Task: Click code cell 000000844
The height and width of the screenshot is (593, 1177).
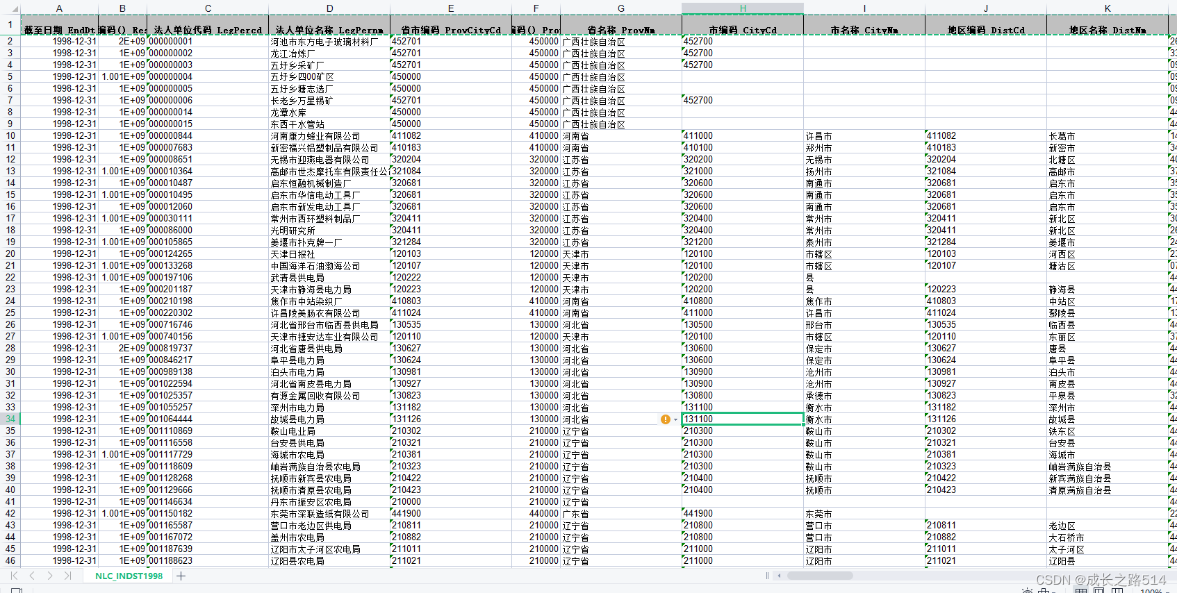Action: click(208, 136)
